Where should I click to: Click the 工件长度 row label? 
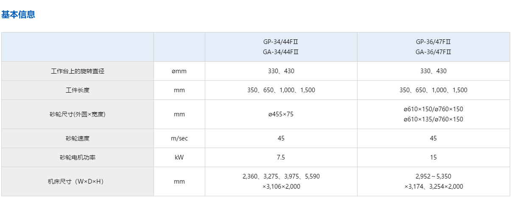coord(78,90)
